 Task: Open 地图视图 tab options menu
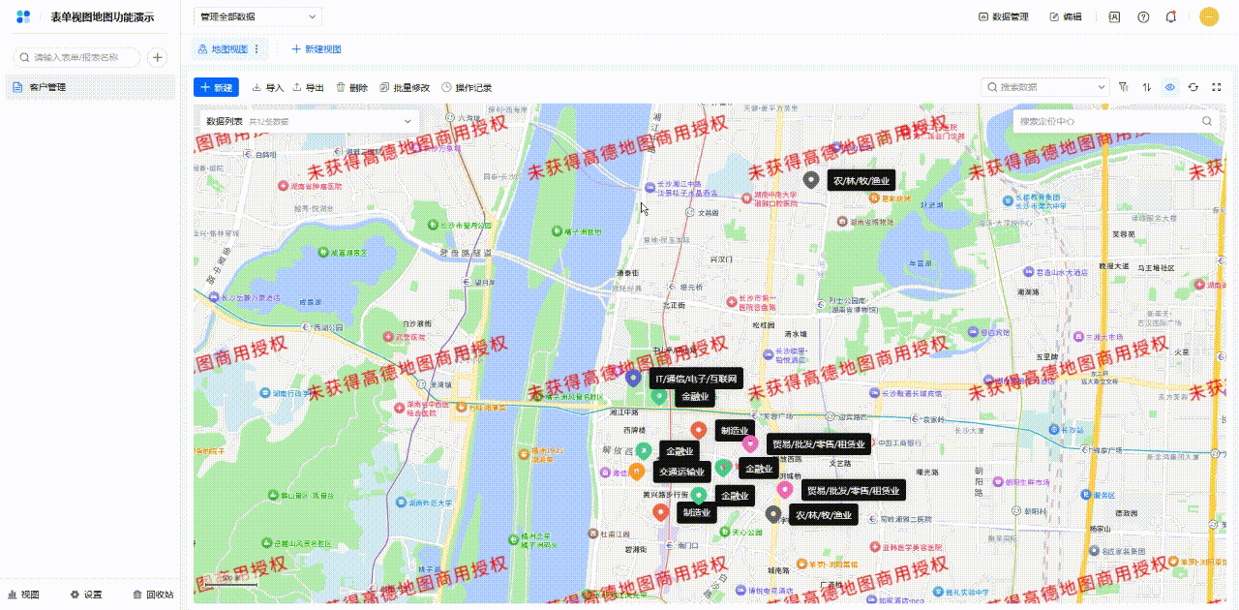click(x=257, y=49)
